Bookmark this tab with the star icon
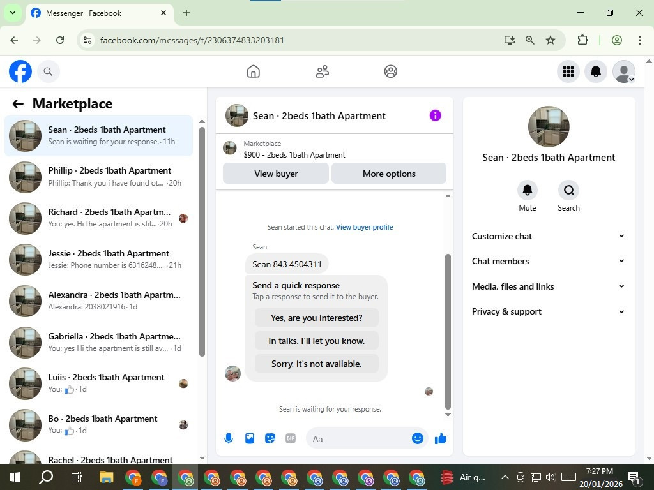This screenshot has height=490, width=654. 551,40
